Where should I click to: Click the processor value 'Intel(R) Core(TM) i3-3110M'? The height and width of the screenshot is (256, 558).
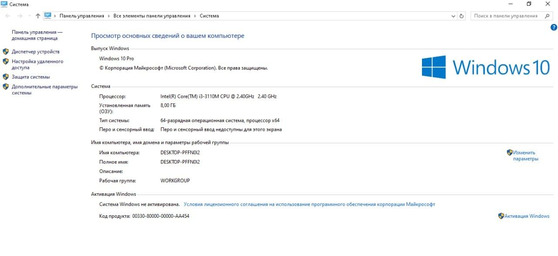[218, 96]
